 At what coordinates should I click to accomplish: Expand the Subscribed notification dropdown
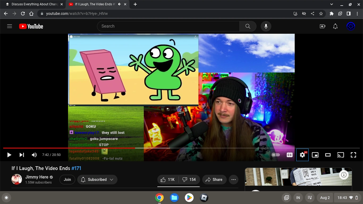(x=97, y=180)
